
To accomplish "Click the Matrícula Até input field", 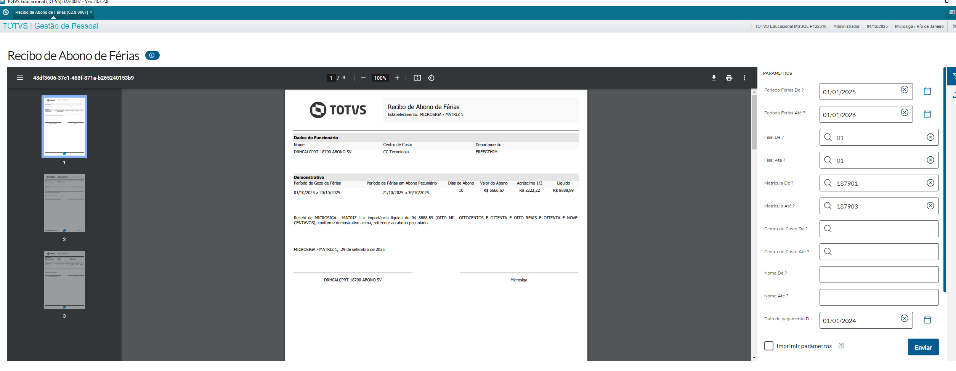I will coord(879,206).
